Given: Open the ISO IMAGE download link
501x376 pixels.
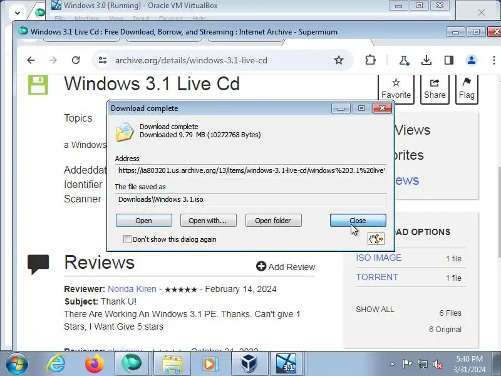Looking at the screenshot, I should tap(379, 258).
